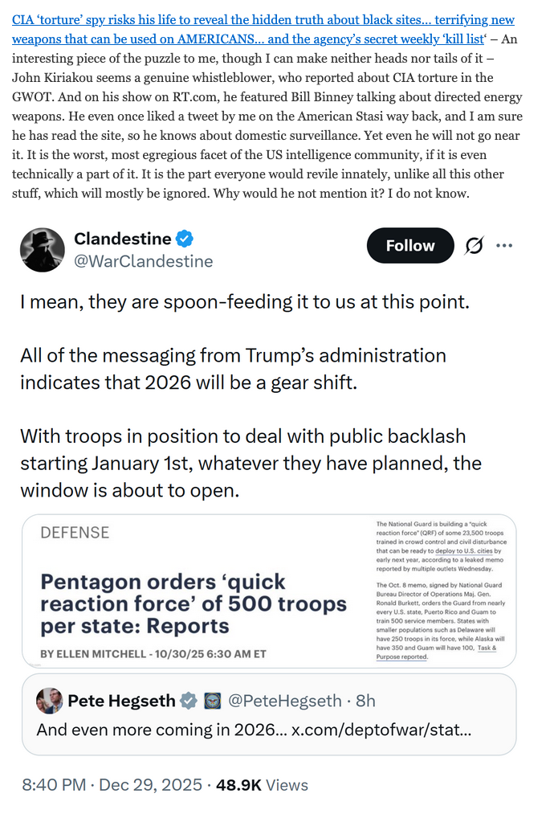Click the blue verified badge beside Clandestine
This screenshot has width=554, height=818.
(185, 239)
